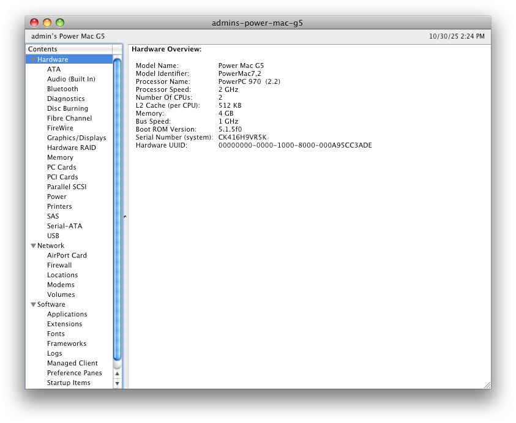Open the Logs software entry

(x=54, y=353)
